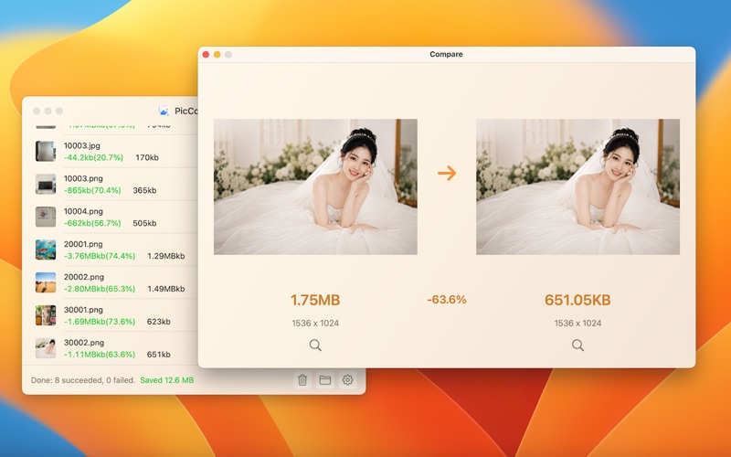This screenshot has height=457, width=731.
Task: Click the file name 20001.png
Action: 83,244
